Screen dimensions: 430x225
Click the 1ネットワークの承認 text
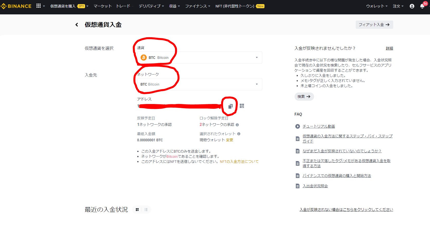154,125
